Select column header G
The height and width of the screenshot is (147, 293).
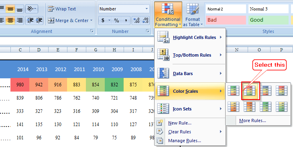pos(96,50)
